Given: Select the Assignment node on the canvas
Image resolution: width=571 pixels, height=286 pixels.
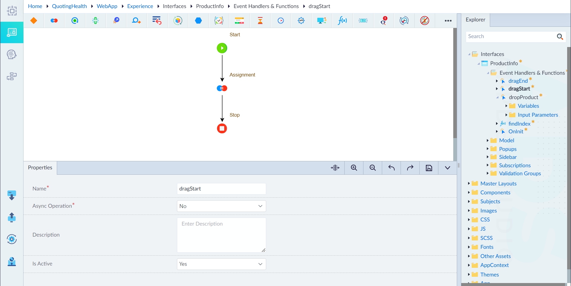Looking at the screenshot, I should coord(222,88).
